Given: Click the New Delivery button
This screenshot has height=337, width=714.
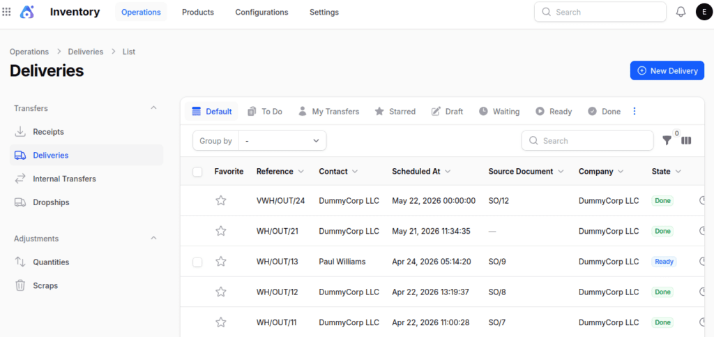Looking at the screenshot, I should click(667, 70).
